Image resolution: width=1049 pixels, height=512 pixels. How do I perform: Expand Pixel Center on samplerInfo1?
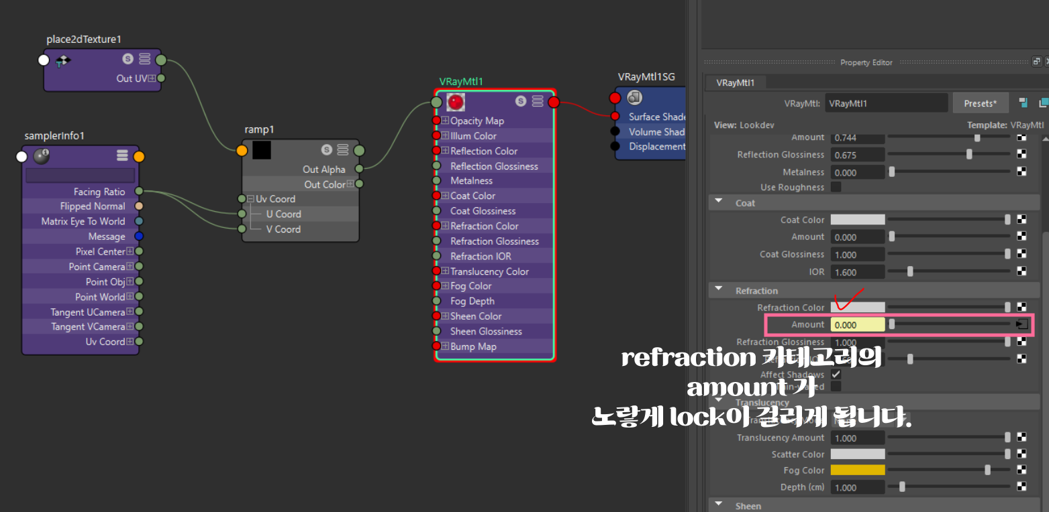pyautogui.click(x=130, y=251)
